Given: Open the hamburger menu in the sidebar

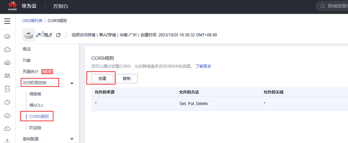Looking at the screenshot, I should point(7,21).
